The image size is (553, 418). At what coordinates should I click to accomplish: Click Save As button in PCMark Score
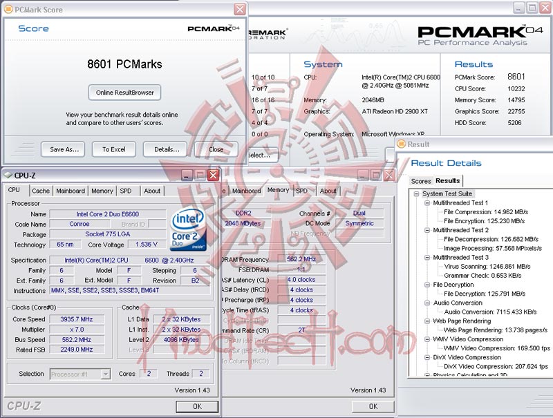click(x=63, y=149)
